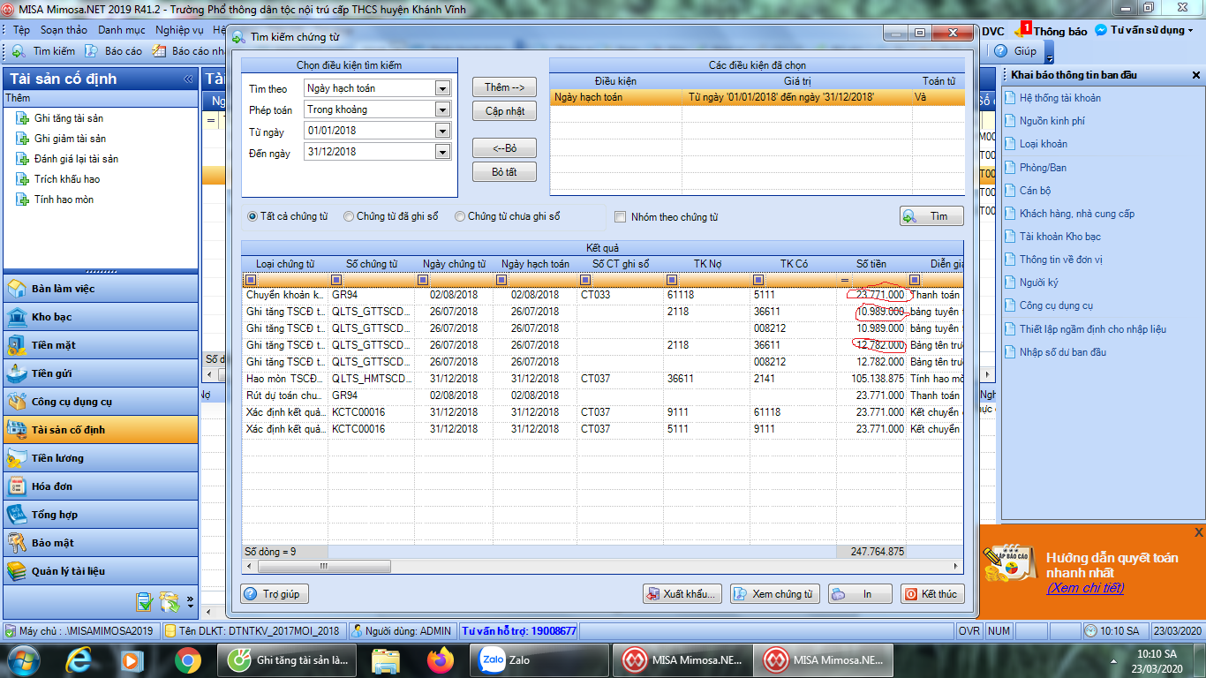1206x678 pixels.
Task: Go to Bảo mật module
Action: 101,543
